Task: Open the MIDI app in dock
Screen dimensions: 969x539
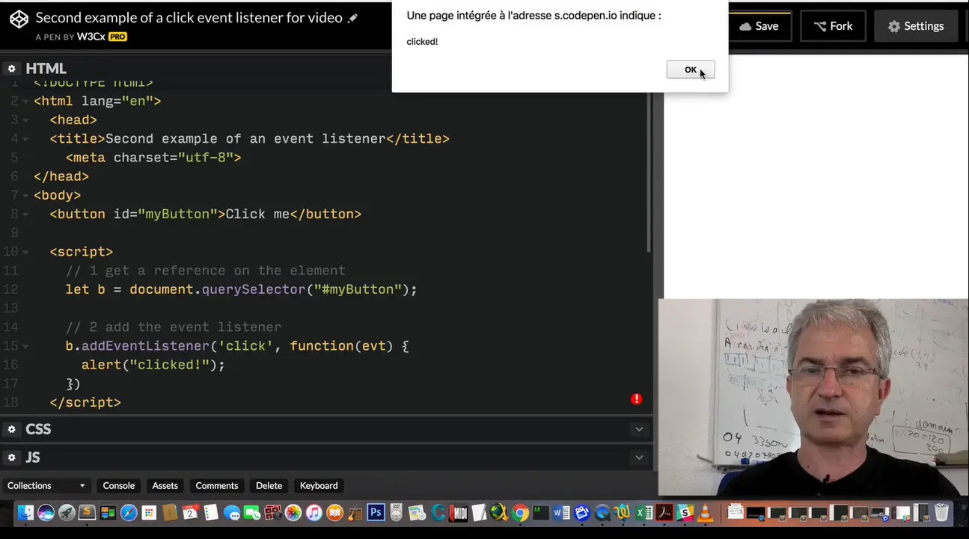Action: (x=458, y=513)
